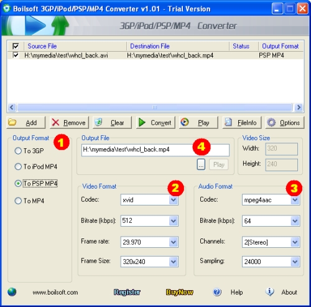The image size is (311, 307).
Task: Click the Play media player icon
Action: click(185, 122)
